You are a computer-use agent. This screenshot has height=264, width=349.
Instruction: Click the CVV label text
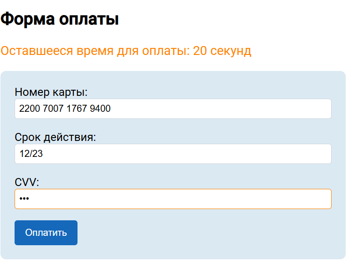coord(27,182)
